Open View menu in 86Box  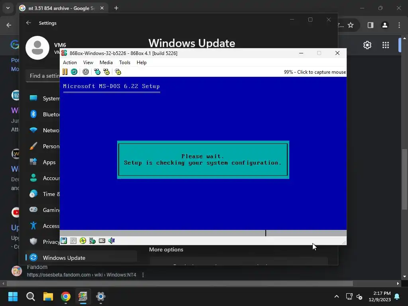(88, 63)
